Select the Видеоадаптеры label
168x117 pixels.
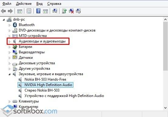[32, 52]
